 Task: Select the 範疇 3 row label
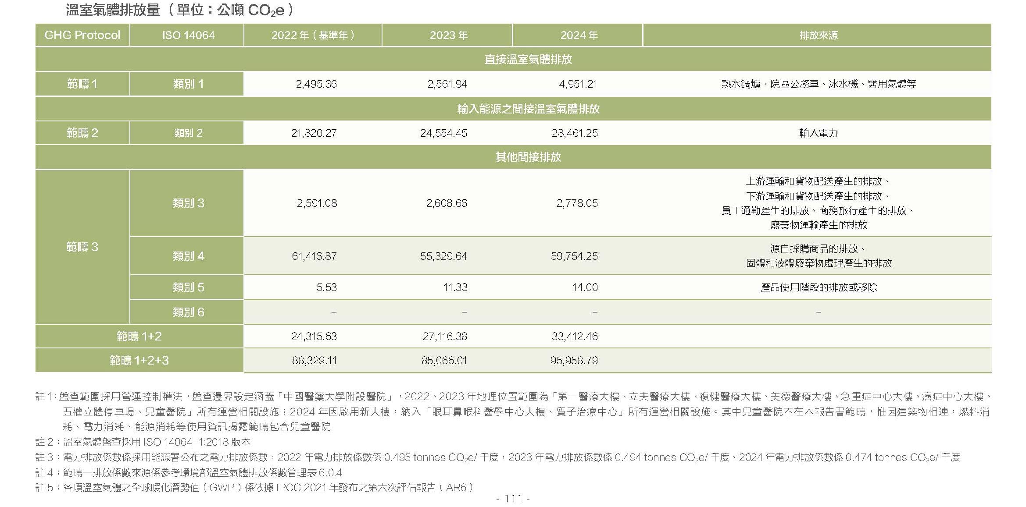click(82, 247)
